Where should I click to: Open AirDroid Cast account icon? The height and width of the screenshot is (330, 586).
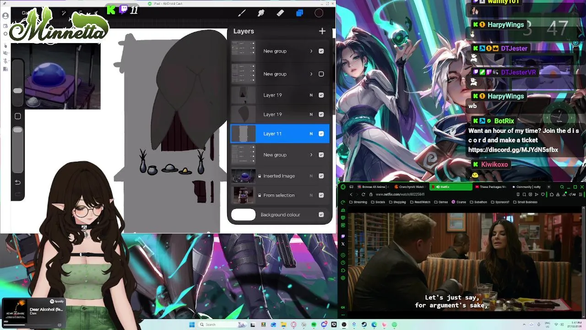pos(5,16)
